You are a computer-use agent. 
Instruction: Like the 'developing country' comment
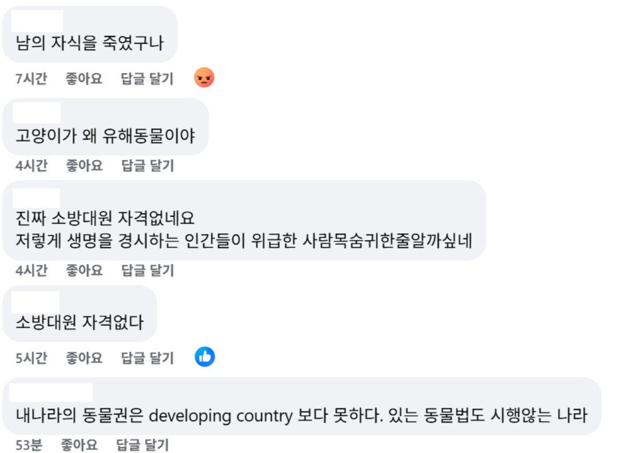[x=79, y=444]
